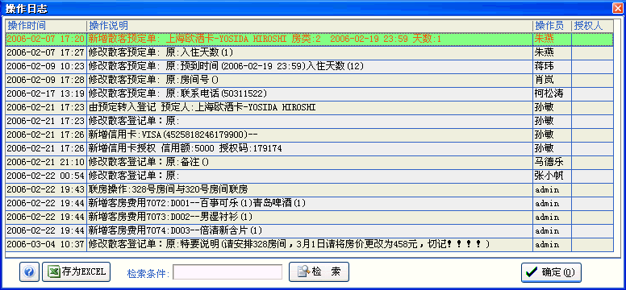The height and width of the screenshot is (290, 626).
Task: Select the highlighted 新增散客预定单 log row
Action: [x=310, y=39]
